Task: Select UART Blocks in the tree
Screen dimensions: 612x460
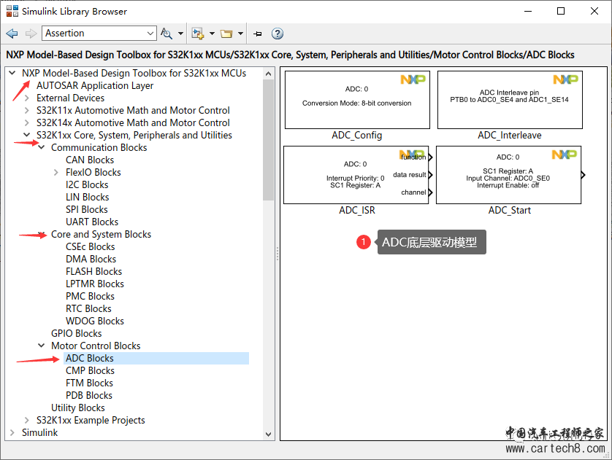Action: 92,222
